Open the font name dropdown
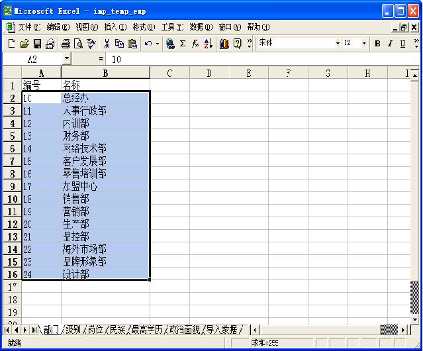This screenshot has width=423, height=351. point(338,44)
